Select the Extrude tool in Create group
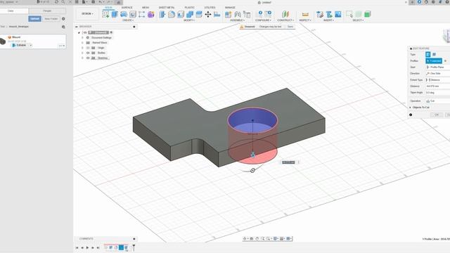This screenshot has width=450, height=253. [x=115, y=14]
